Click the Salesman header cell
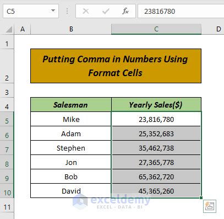The height and width of the screenshot is (219, 224). 71,105
